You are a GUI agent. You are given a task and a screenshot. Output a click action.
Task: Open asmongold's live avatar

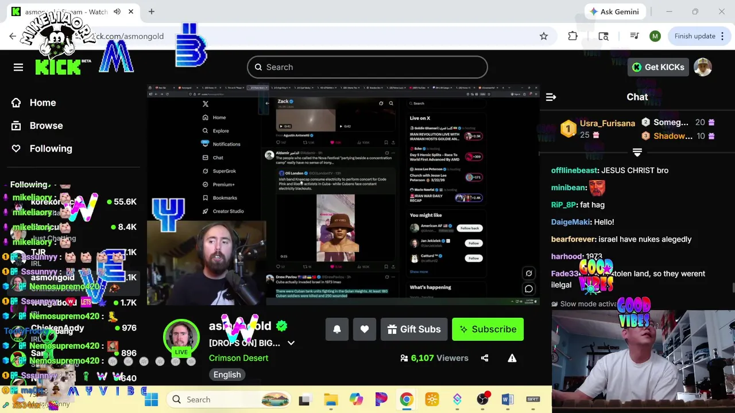tap(181, 338)
